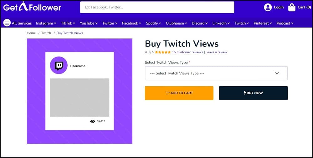Open the All Services menu label
The width and height of the screenshot is (313, 158).
point(22,23)
